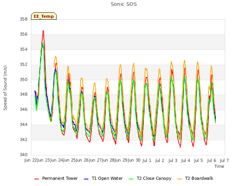Click the red Permanent Tower legend swatch
Viewport: 248px width, 186px height.
[36, 179]
